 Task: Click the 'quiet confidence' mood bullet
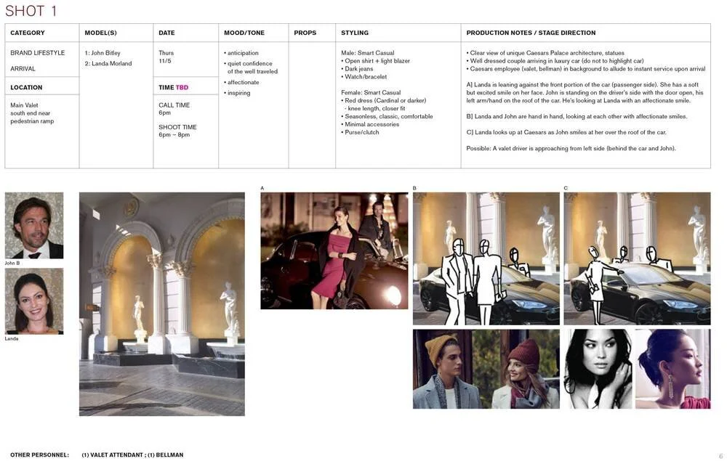point(251,67)
